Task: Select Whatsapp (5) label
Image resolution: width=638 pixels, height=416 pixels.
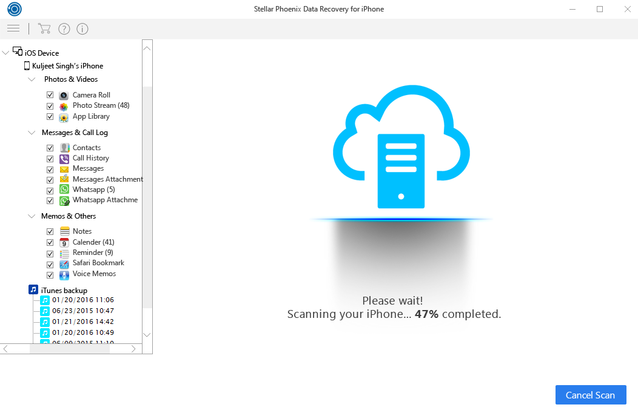Action: coord(93,190)
